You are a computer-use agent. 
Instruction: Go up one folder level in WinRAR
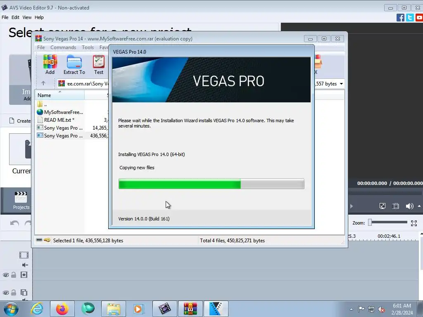tap(43, 83)
